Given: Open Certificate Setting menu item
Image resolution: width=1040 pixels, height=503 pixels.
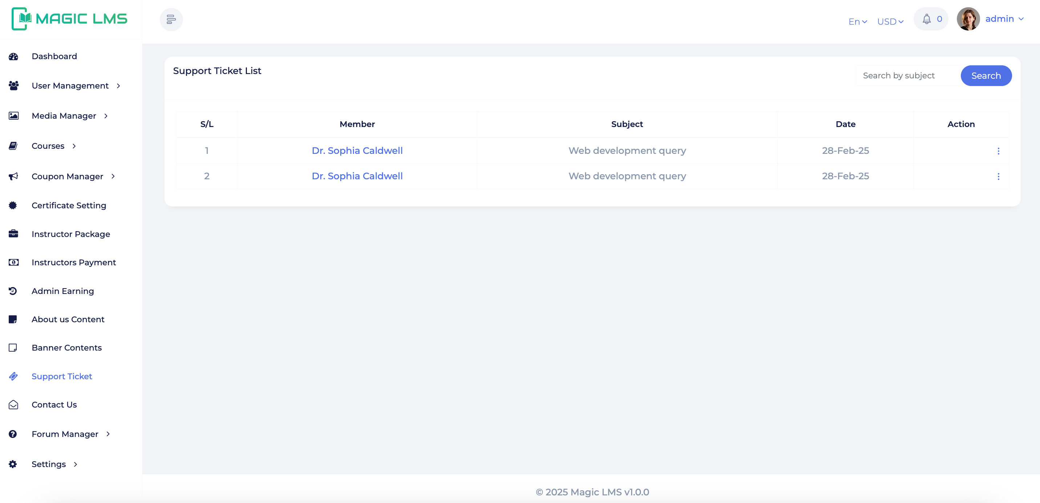Looking at the screenshot, I should 69,205.
